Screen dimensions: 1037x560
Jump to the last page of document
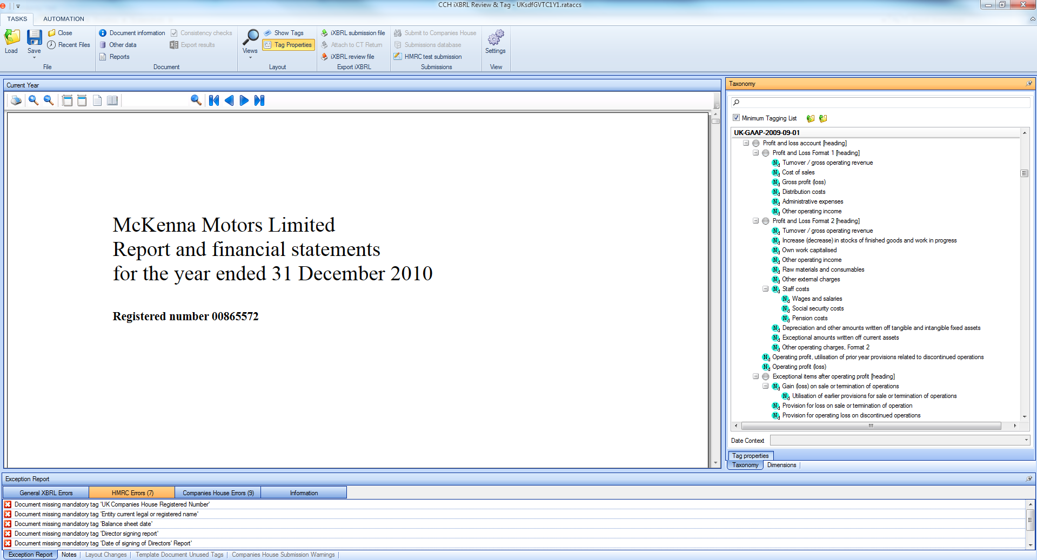pyautogui.click(x=259, y=100)
